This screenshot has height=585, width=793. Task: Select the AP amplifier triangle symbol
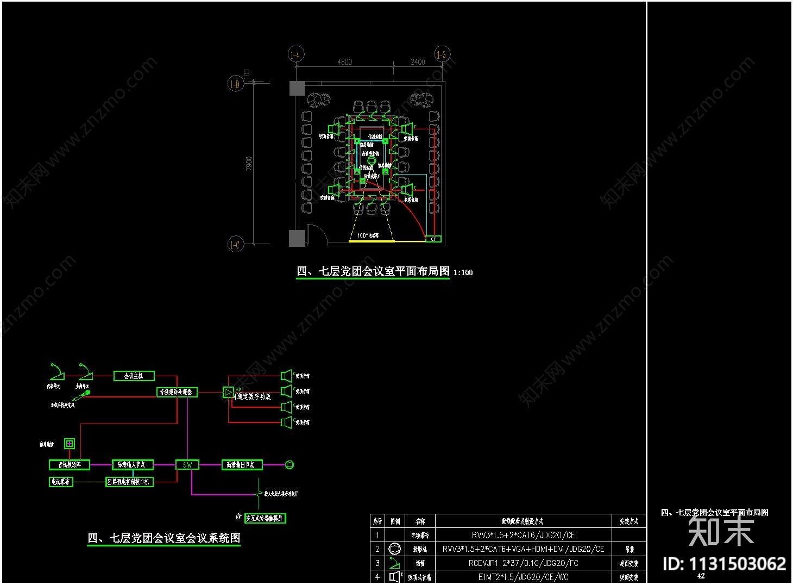coord(228,392)
